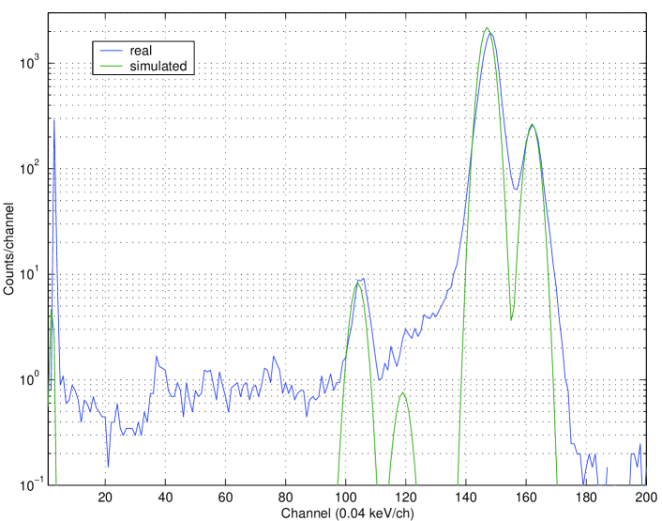Click y-axis tick label 10^3
662x521 pixels.
coord(29,62)
